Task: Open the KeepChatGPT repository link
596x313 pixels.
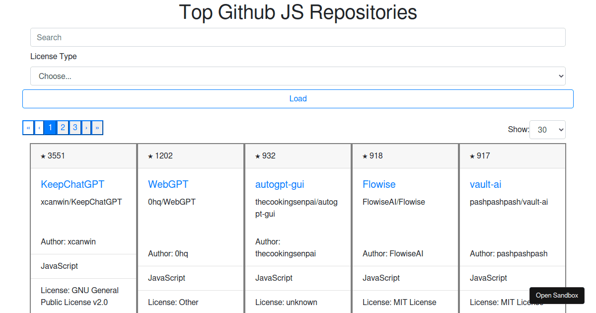Action: [73, 184]
